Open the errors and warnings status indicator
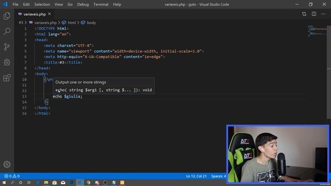 [x=12, y=176]
